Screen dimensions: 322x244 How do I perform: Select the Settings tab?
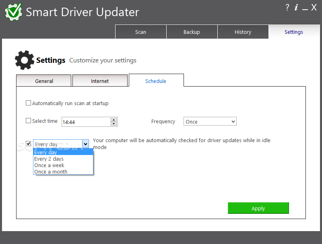click(294, 32)
